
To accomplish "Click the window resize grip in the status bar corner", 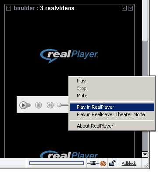I will (x=146, y=165).
